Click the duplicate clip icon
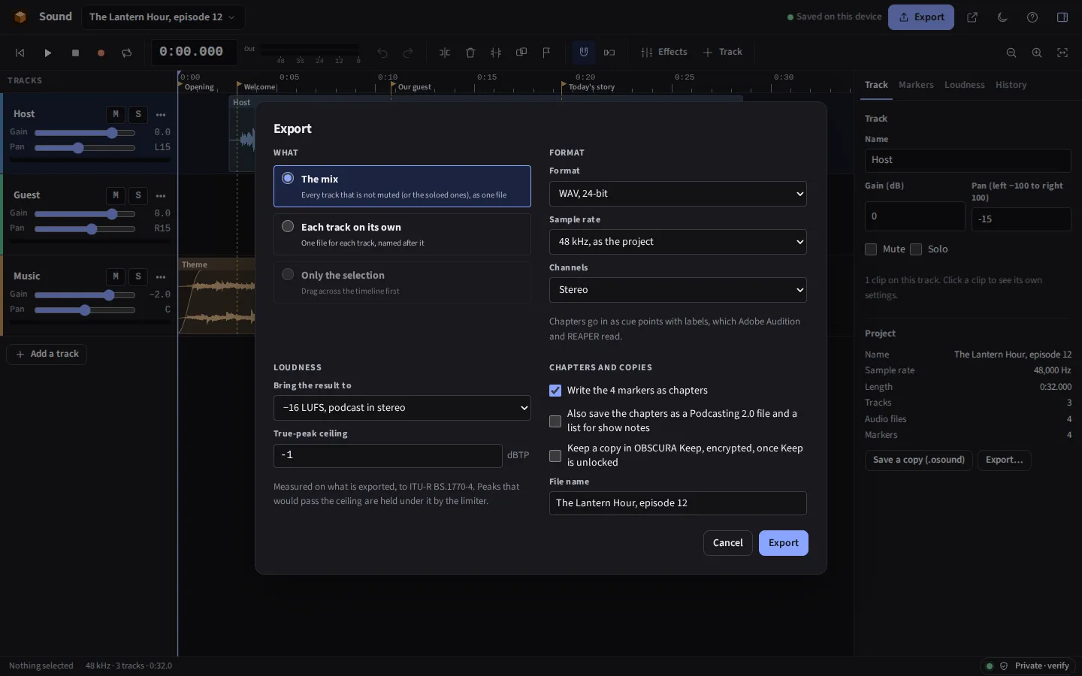This screenshot has height=676, width=1082. pos(521,53)
